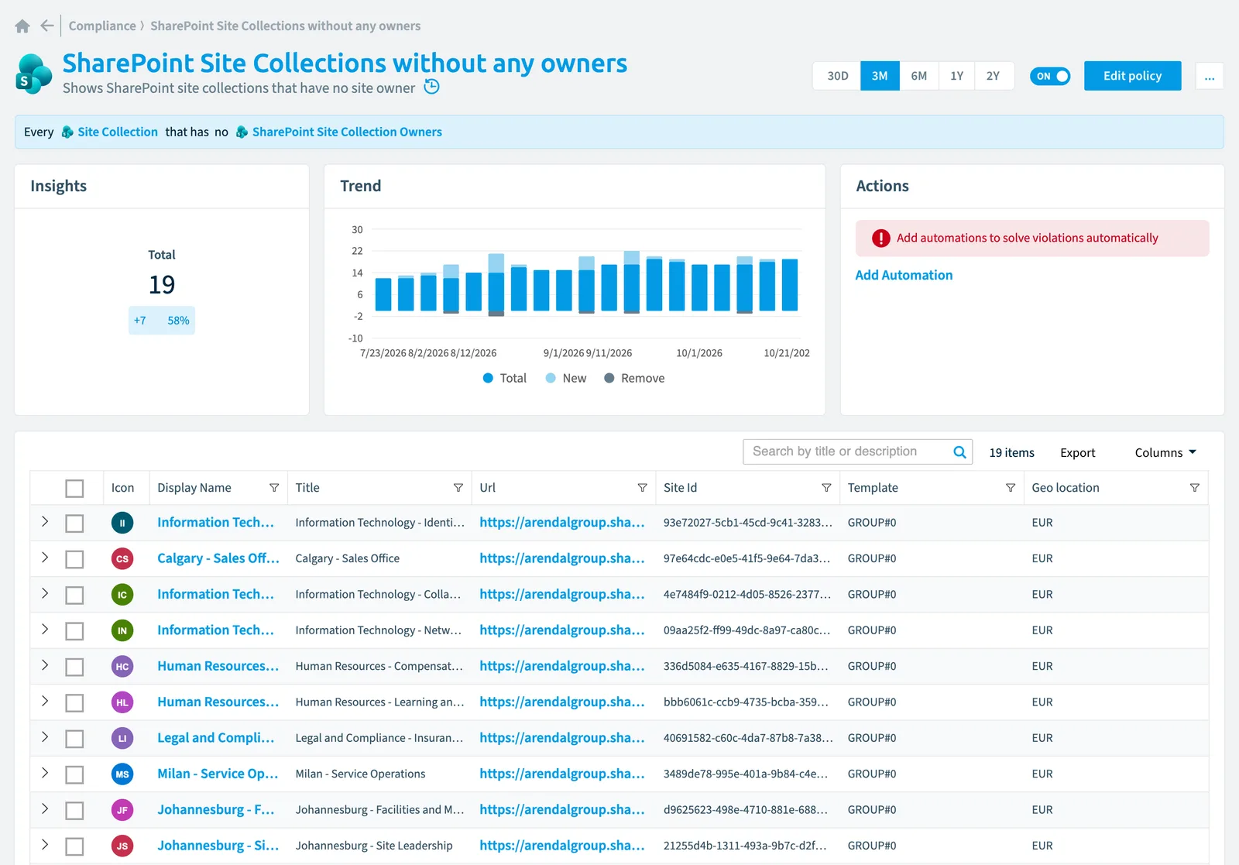
Task: Open the history clock icon beside description
Action: [432, 87]
